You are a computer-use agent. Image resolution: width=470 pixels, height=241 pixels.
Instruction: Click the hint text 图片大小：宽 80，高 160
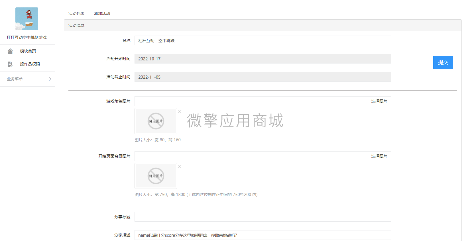[x=158, y=140]
